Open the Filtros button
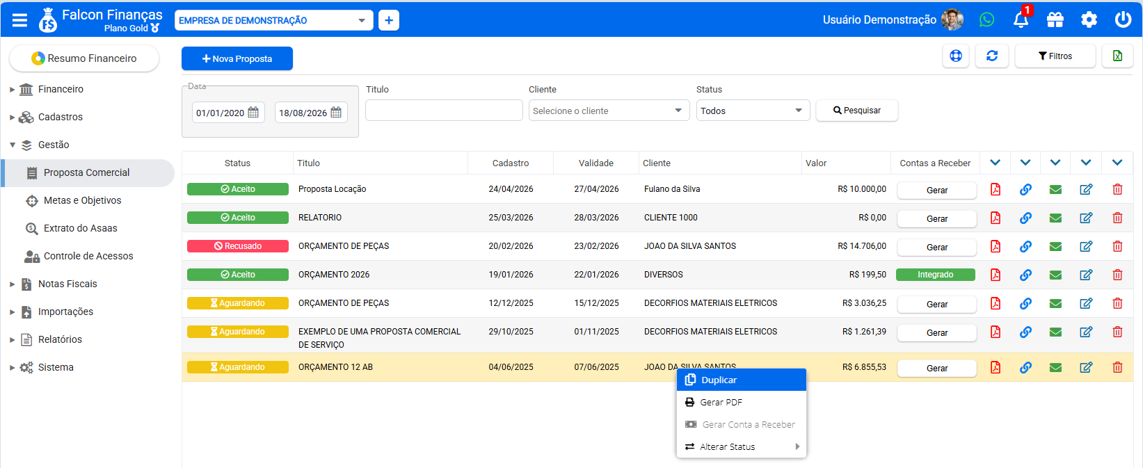The height and width of the screenshot is (468, 1143). 1055,56
